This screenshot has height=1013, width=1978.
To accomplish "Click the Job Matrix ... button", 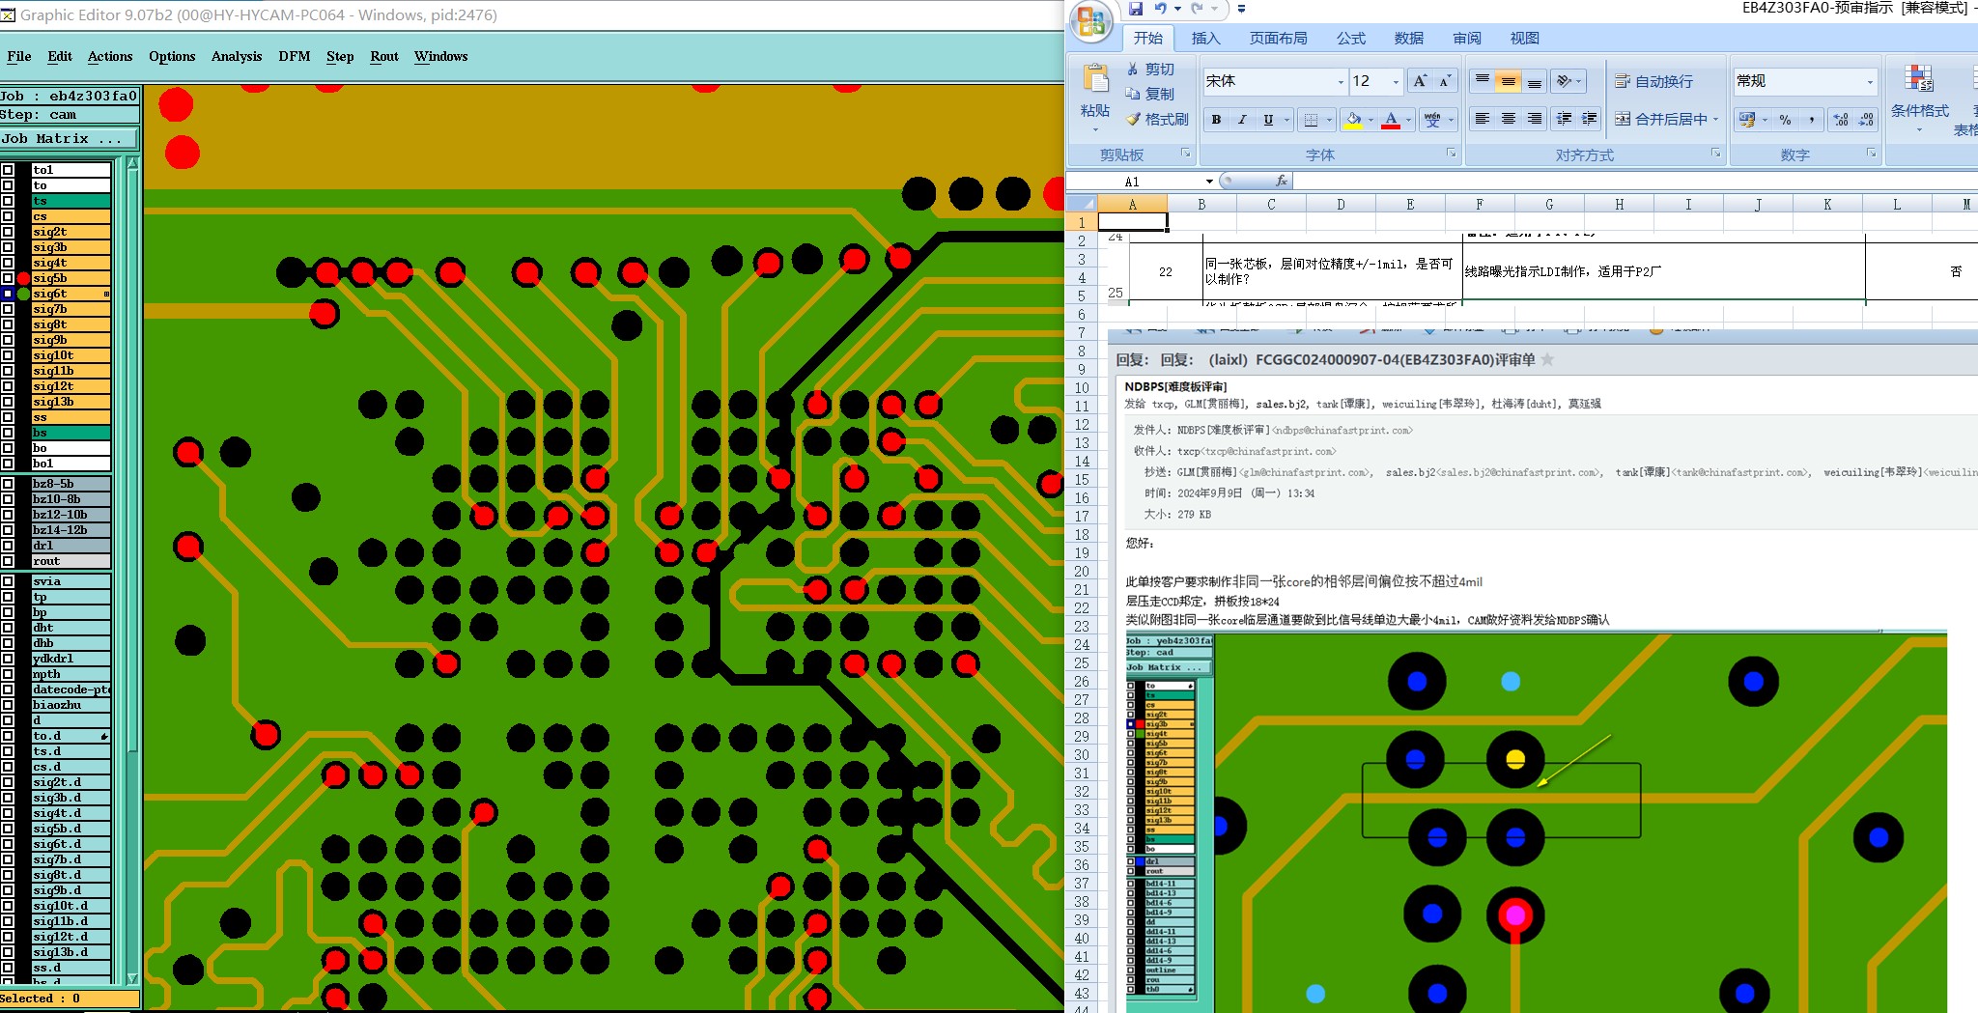I will click(70, 138).
